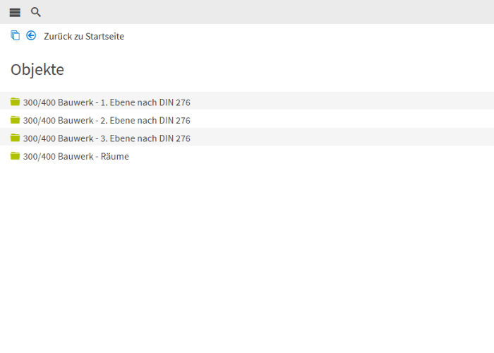Select the shaded row of the 1. Ebene entry
Screen dimensions: 494x353
pyautogui.click(x=247, y=101)
